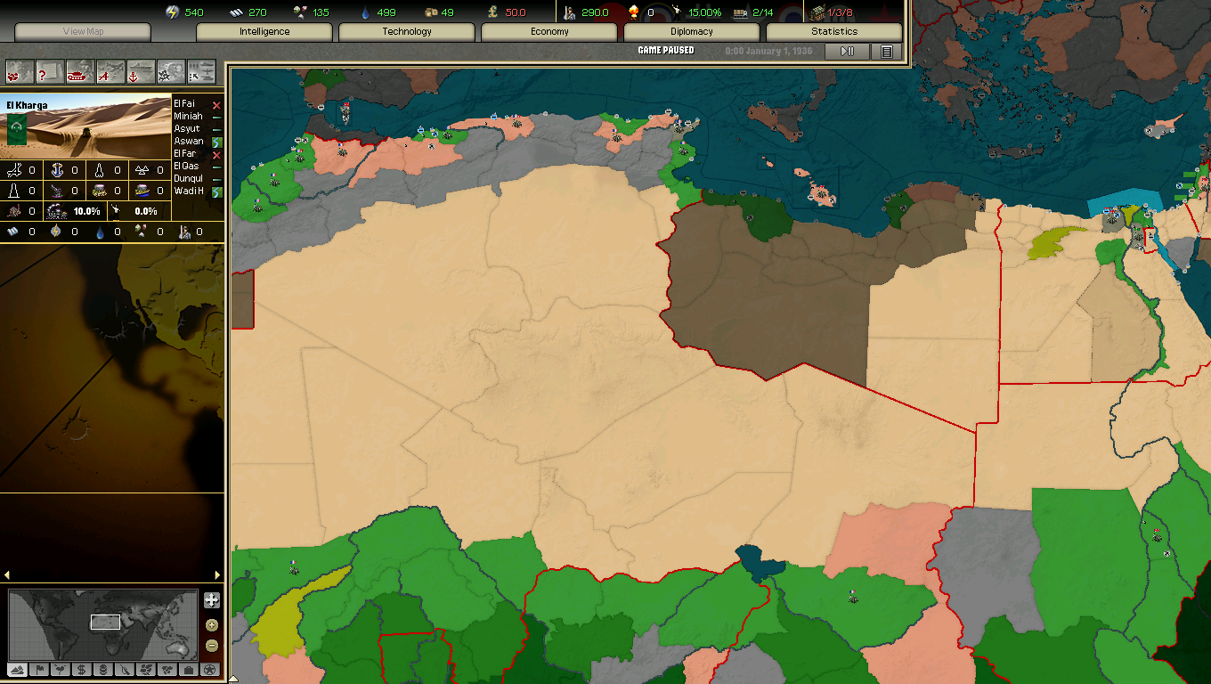Select neighbor province Asyut
This screenshot has width=1211, height=684.
[187, 128]
